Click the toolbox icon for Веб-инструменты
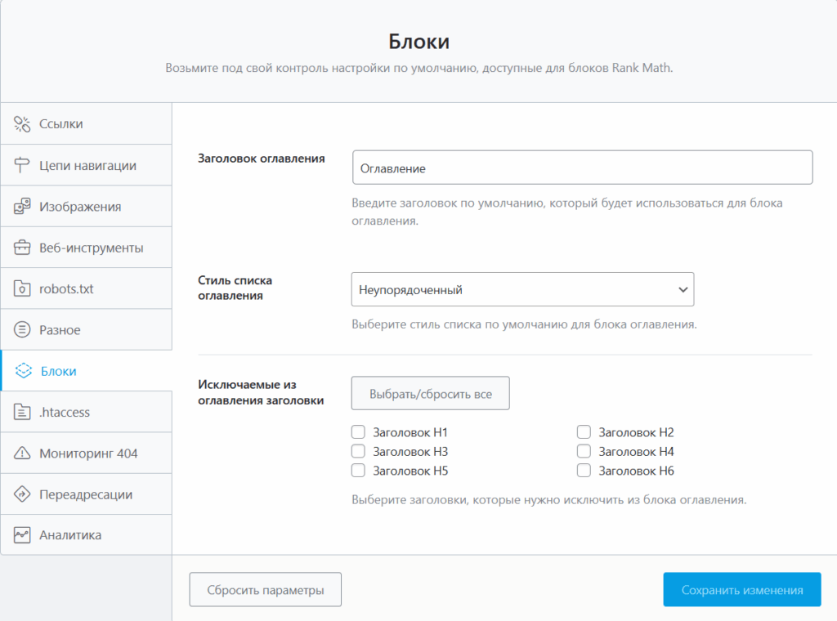 point(23,248)
